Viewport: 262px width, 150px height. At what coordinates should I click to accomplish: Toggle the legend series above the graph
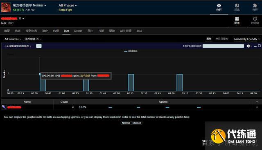click(131, 51)
